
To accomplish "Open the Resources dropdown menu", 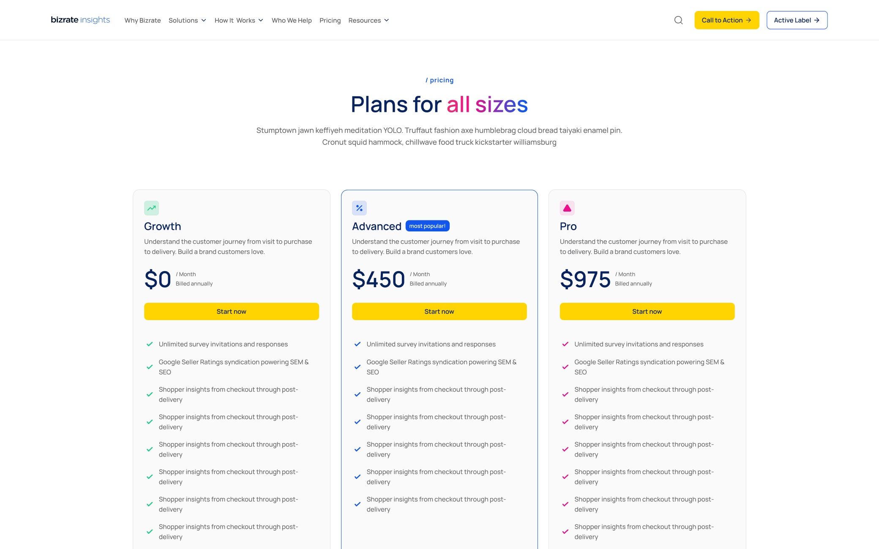I will click(368, 20).
